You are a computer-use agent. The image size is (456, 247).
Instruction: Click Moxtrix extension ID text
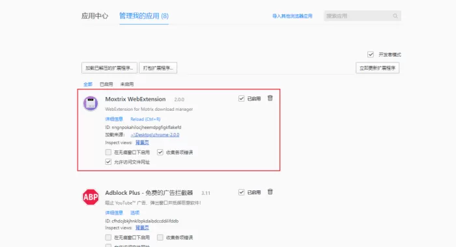point(143,127)
